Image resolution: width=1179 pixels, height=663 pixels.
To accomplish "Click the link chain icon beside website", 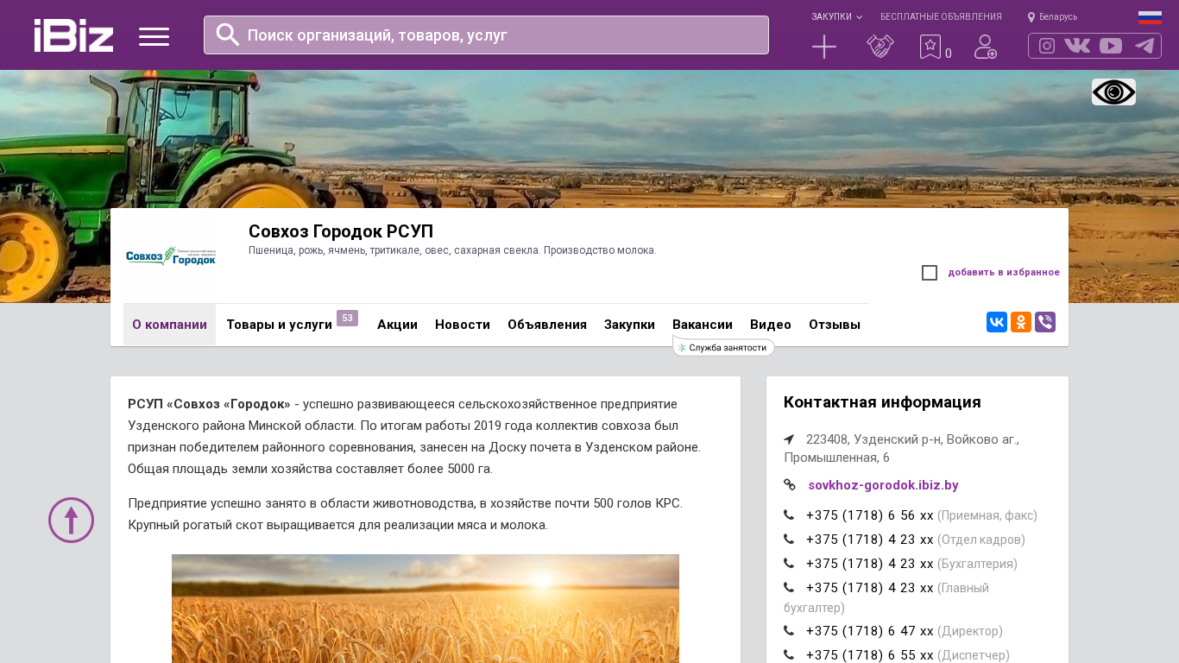I will (790, 485).
